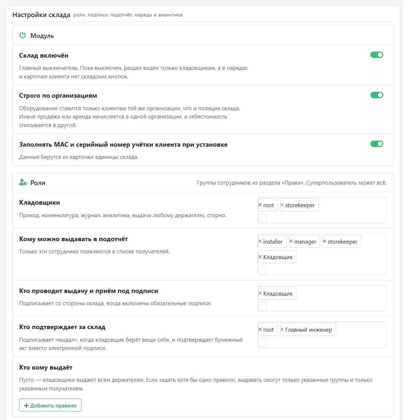Click the roles icon beside Роли
The width and height of the screenshot is (403, 420).
[23, 182]
